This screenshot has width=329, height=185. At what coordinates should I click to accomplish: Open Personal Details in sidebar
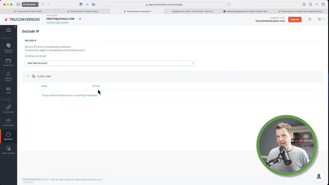(8, 77)
